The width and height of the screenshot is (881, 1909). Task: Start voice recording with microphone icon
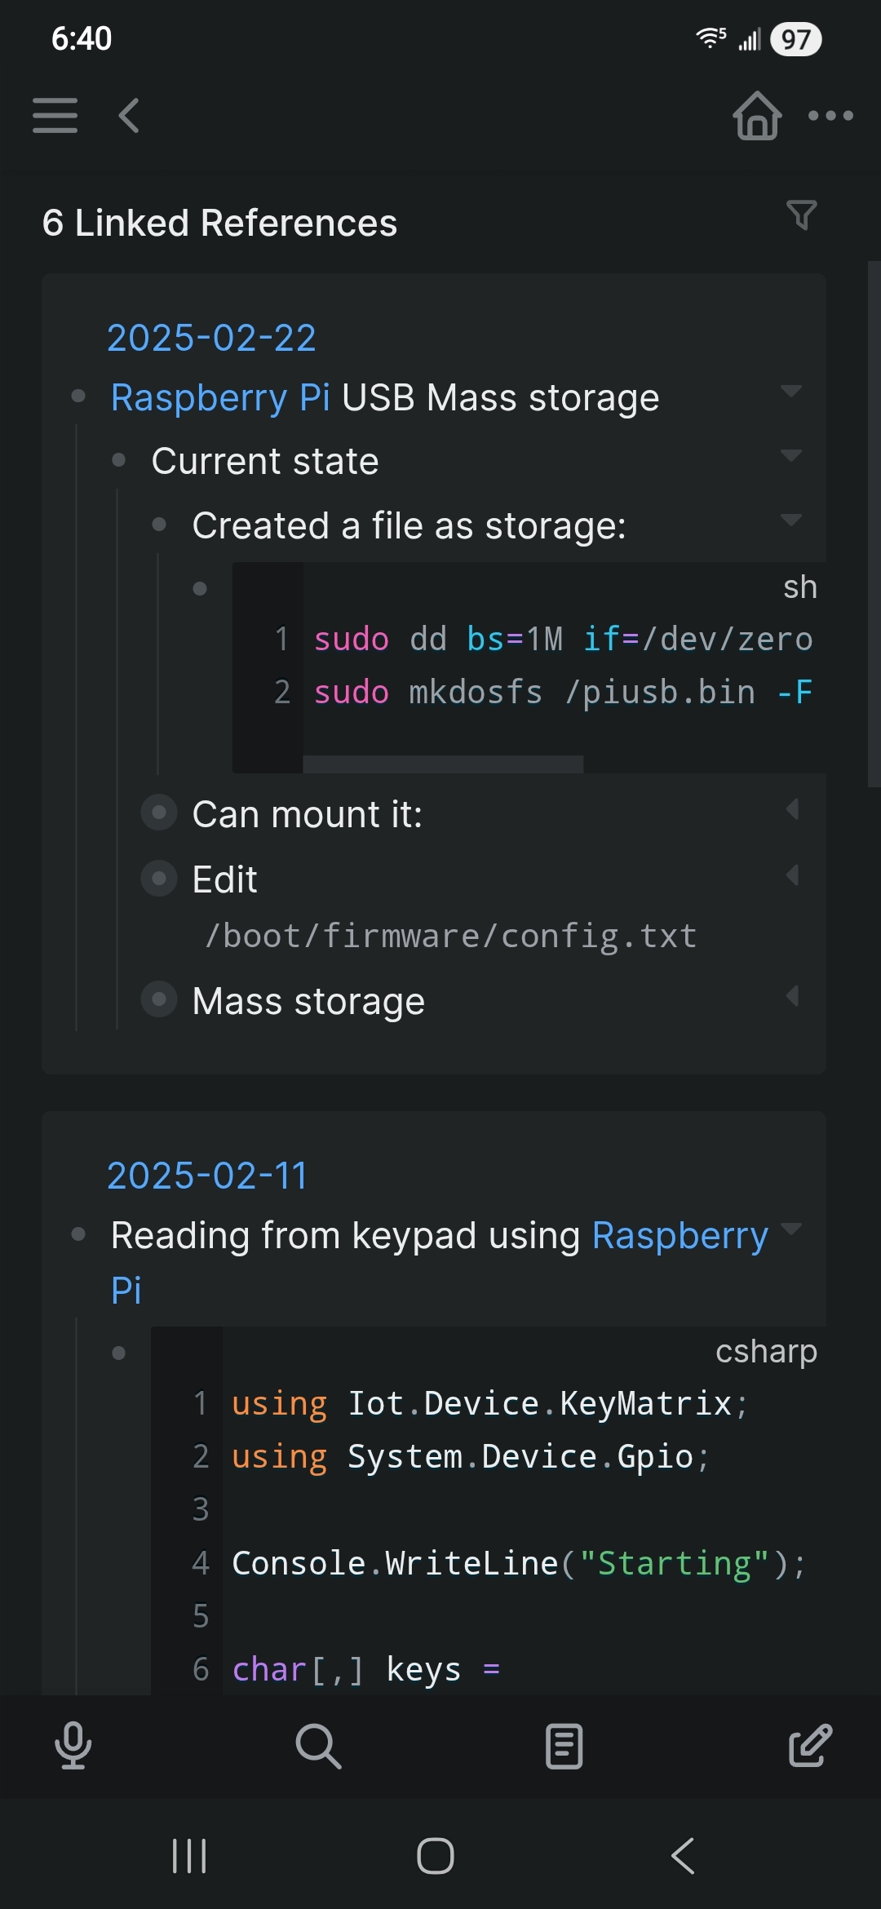pyautogui.click(x=73, y=1746)
